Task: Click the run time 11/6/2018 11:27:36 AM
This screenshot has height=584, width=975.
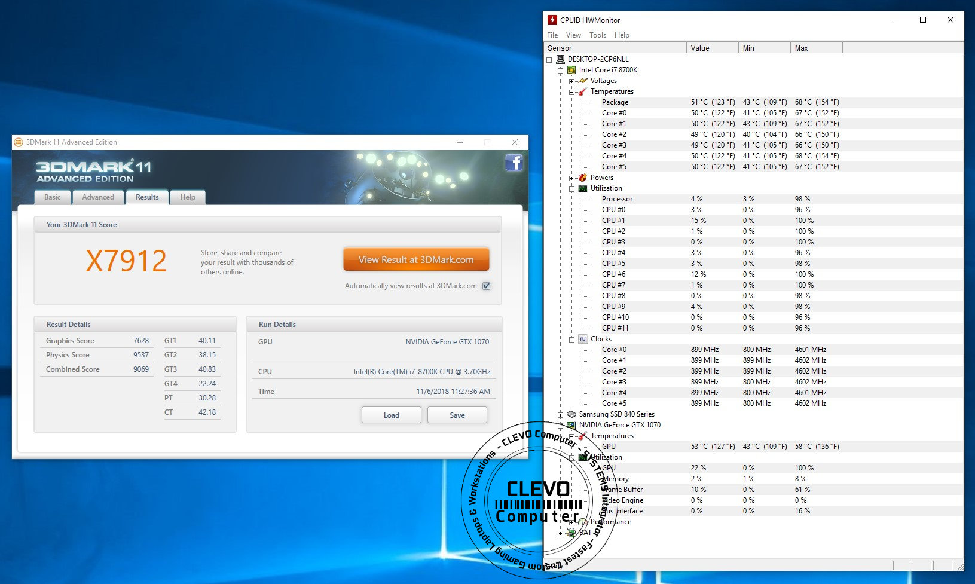Action: point(453,392)
